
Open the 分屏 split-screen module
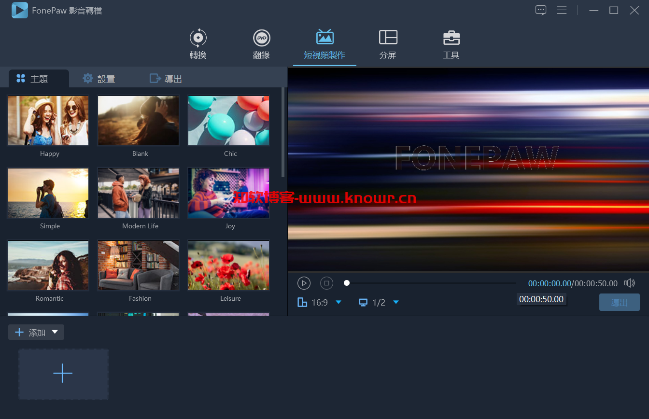tap(388, 44)
